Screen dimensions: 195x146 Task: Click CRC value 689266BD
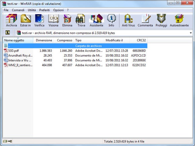coord(139,50)
